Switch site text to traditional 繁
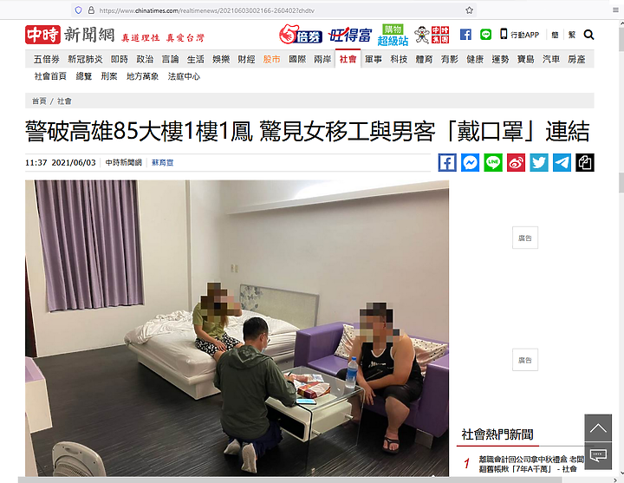The height and width of the screenshot is (483, 624). click(x=572, y=35)
